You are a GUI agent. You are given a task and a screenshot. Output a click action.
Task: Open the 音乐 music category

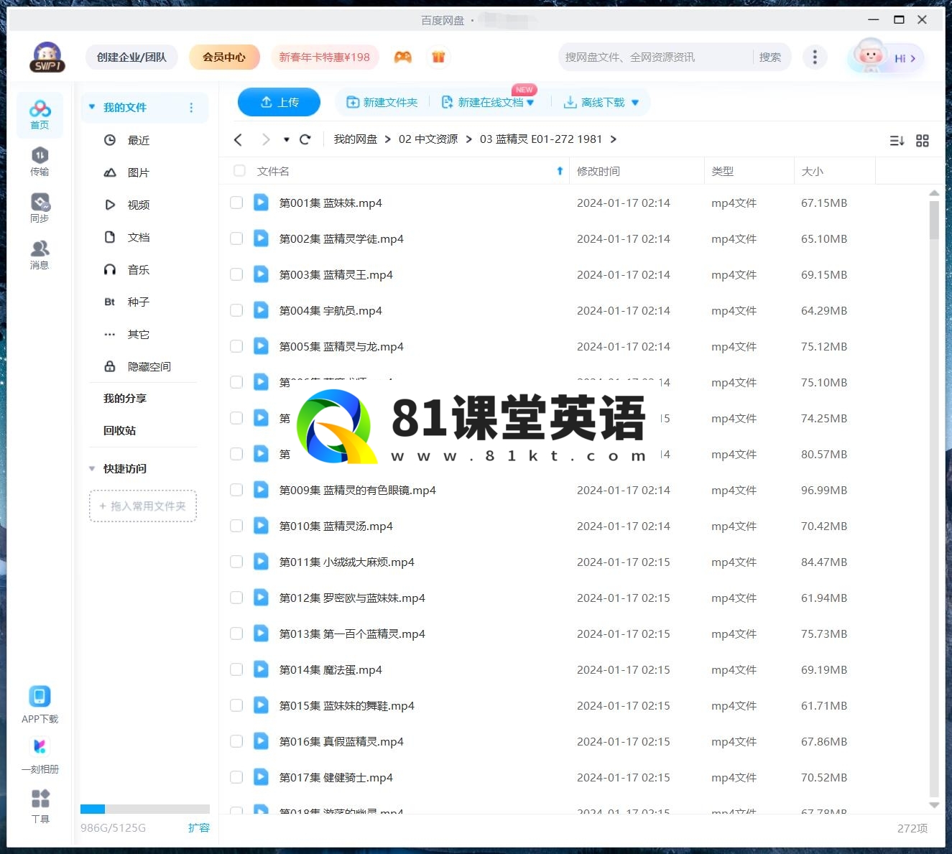[139, 269]
